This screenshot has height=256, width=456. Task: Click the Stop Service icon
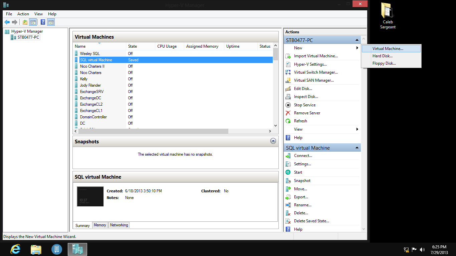pyautogui.click(x=288, y=105)
